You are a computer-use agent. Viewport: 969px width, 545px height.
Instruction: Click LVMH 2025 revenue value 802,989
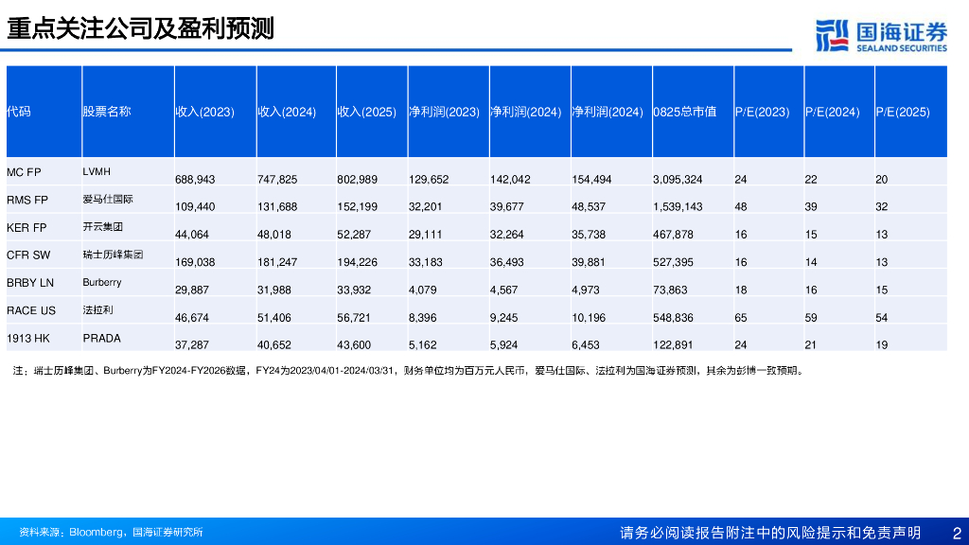coord(357,179)
